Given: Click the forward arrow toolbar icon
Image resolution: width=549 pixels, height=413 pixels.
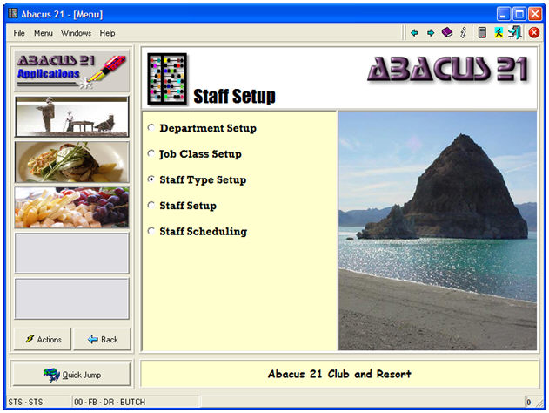Looking at the screenshot, I should [430, 33].
